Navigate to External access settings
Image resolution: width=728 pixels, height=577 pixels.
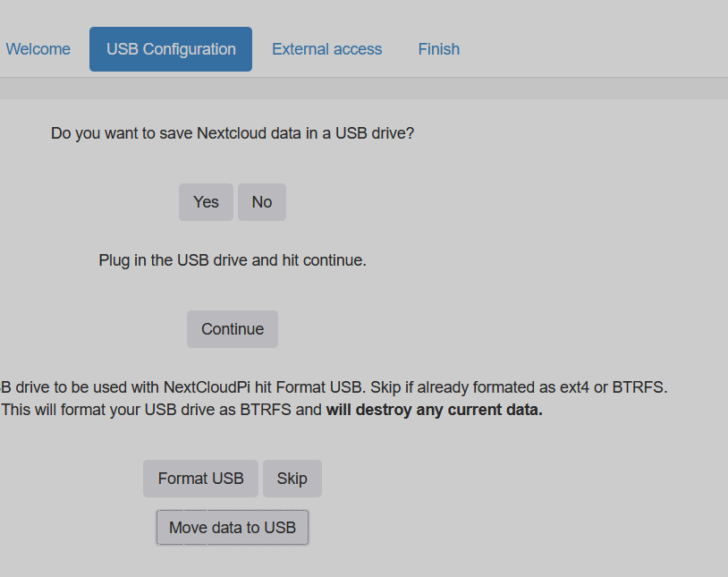pyautogui.click(x=326, y=49)
